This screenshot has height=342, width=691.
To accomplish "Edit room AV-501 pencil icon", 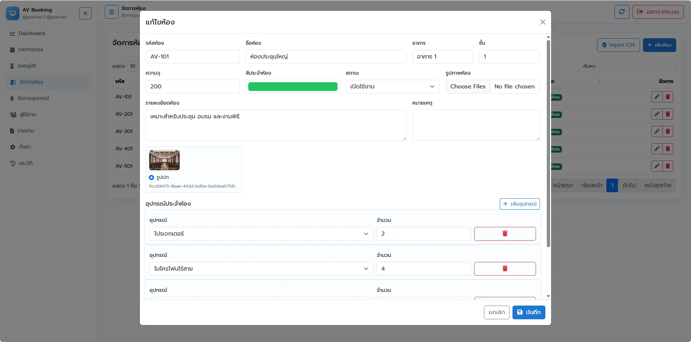I will [x=657, y=166].
